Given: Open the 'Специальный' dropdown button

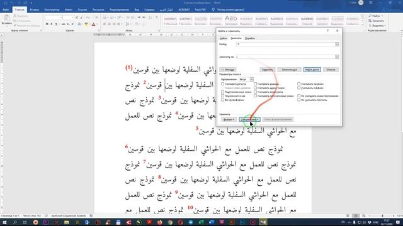Looking at the screenshot, I should 249,119.
